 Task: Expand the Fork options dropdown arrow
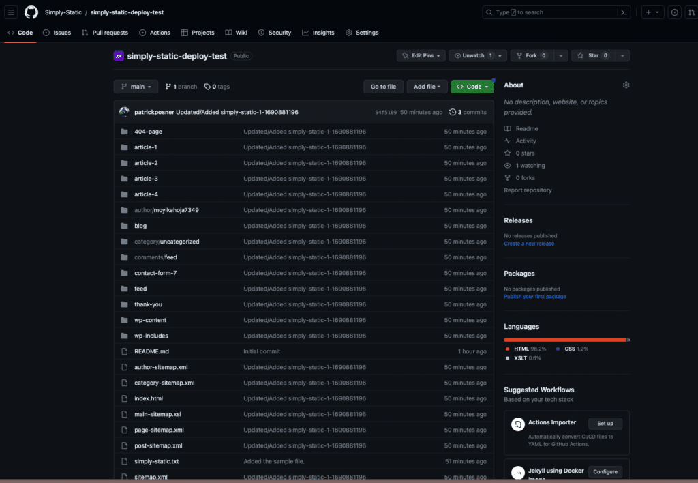point(561,56)
